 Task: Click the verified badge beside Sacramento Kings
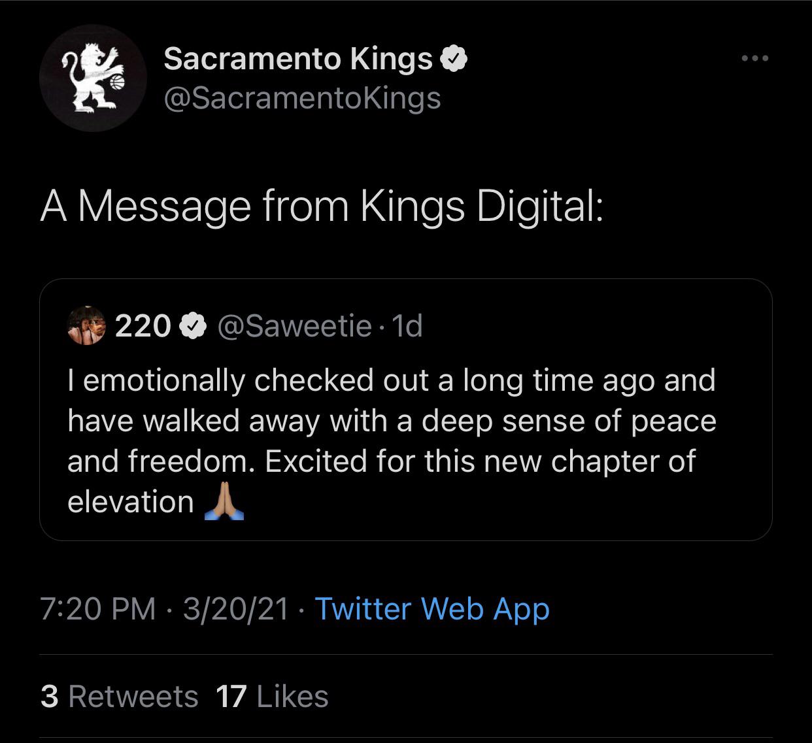[x=454, y=59]
